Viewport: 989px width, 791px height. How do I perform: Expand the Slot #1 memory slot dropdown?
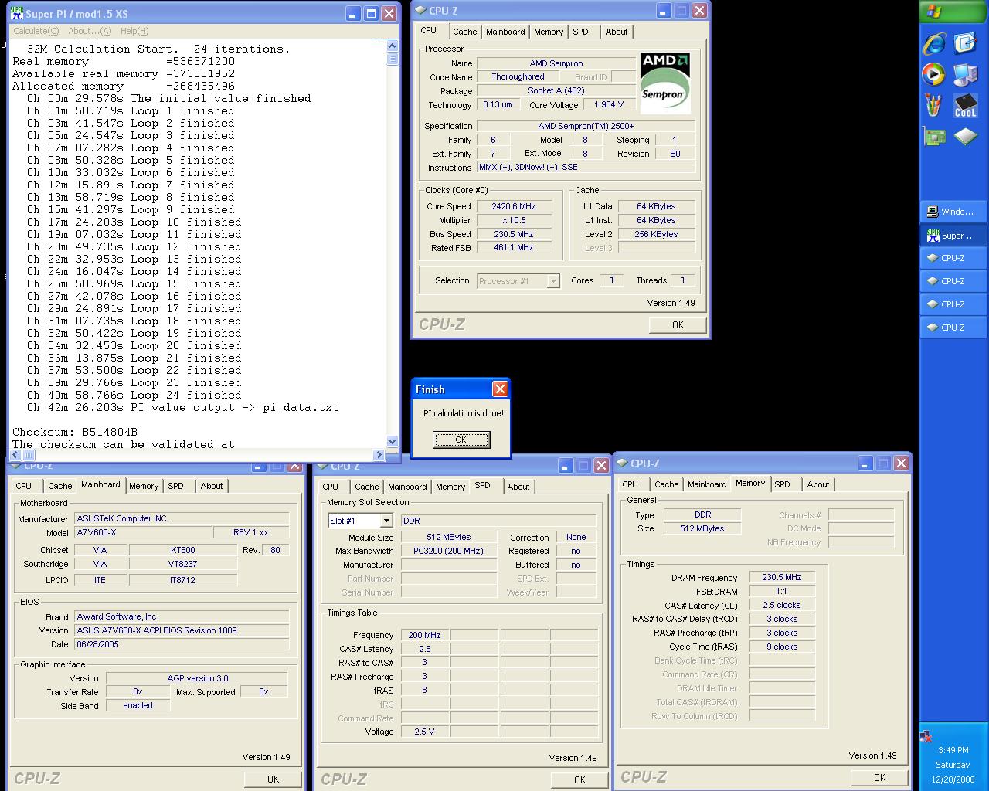(386, 521)
